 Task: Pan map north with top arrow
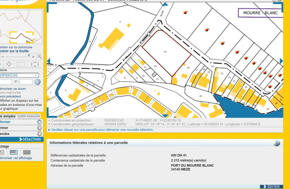(x=165, y=4)
